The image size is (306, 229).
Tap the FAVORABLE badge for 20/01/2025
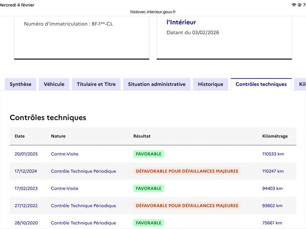coord(148,154)
